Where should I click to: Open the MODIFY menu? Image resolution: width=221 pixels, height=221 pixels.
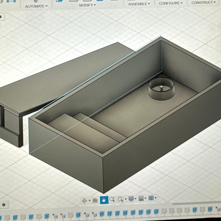click(87, 5)
